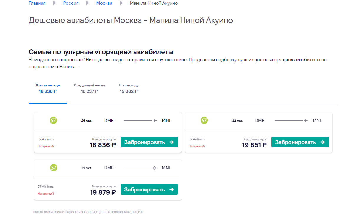Screen dimensions: 364x220
Task: Open the В этом году tab
Action: (129, 89)
